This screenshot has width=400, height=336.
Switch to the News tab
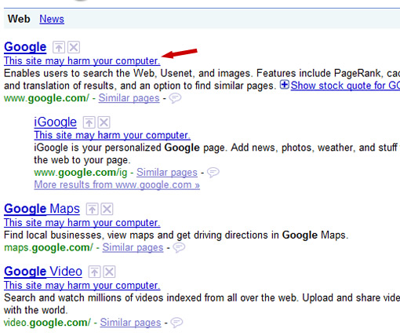tap(52, 19)
